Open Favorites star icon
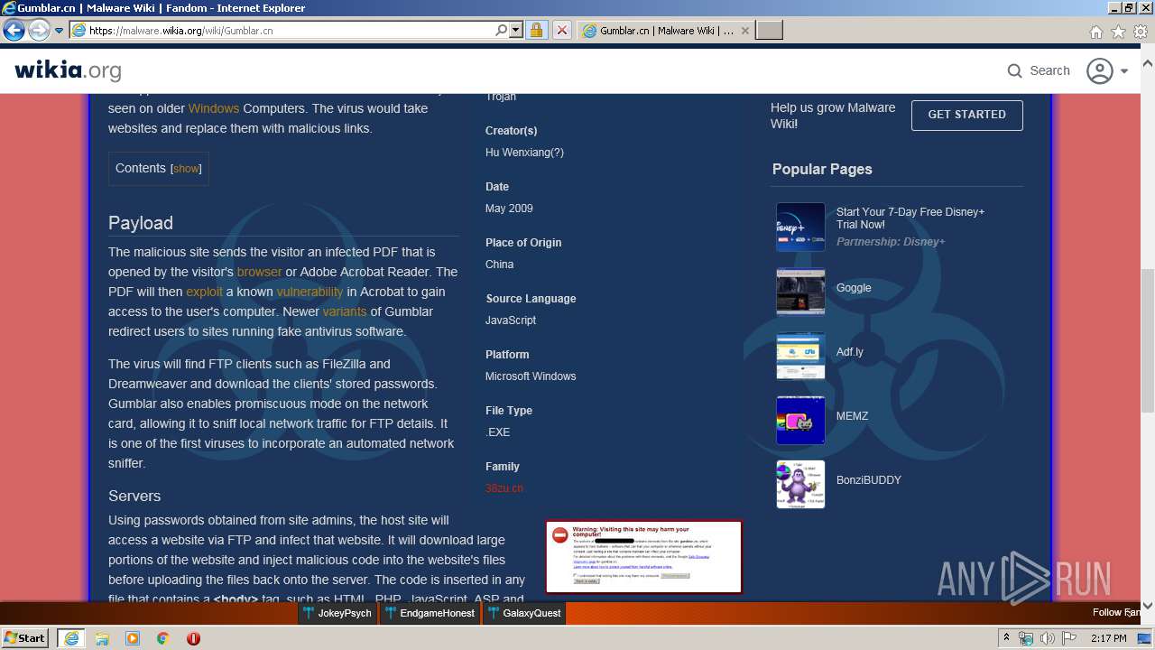Viewport: 1155px width, 650px height. pyautogui.click(x=1118, y=32)
